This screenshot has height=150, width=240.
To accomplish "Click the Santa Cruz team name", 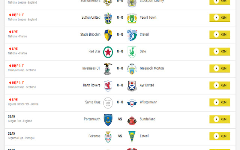I will click(93, 102).
